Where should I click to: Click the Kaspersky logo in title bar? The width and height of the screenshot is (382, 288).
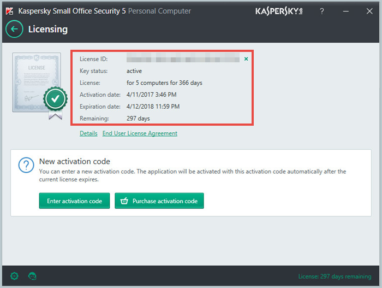coord(279,11)
